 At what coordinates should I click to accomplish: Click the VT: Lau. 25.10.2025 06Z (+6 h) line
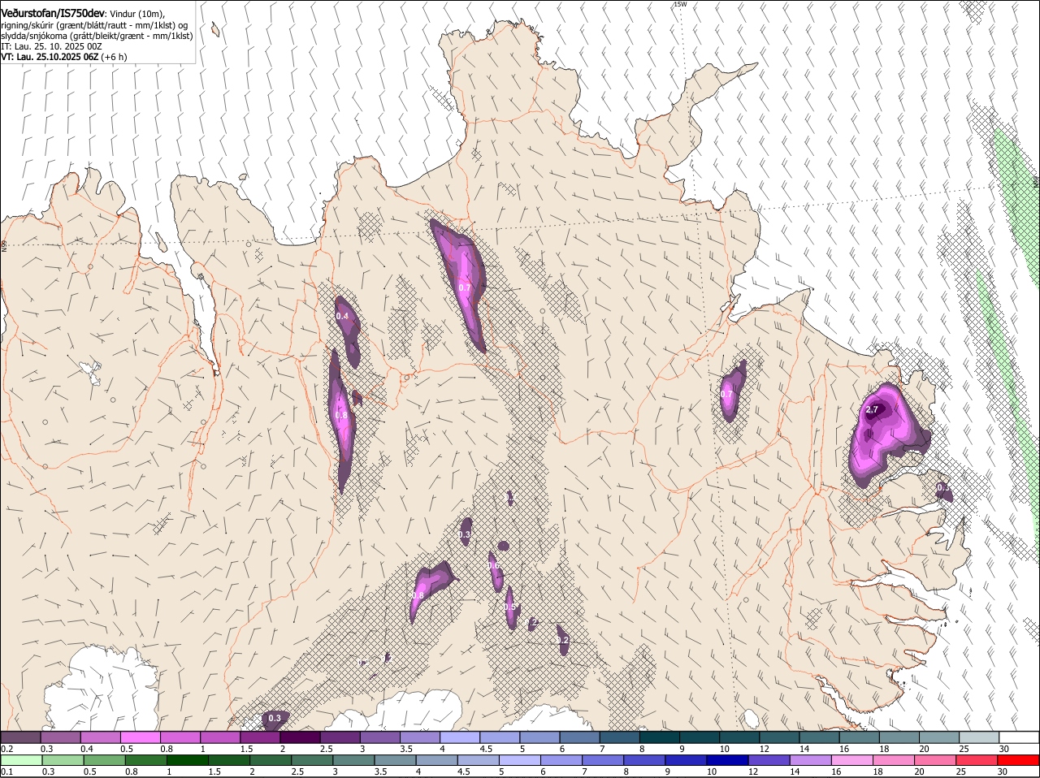63,57
